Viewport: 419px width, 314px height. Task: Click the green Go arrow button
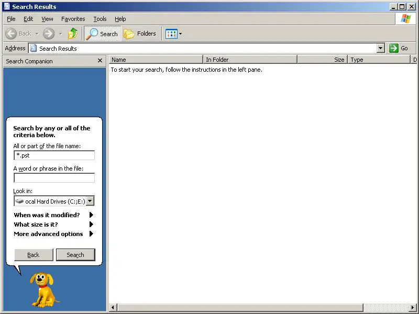click(394, 48)
